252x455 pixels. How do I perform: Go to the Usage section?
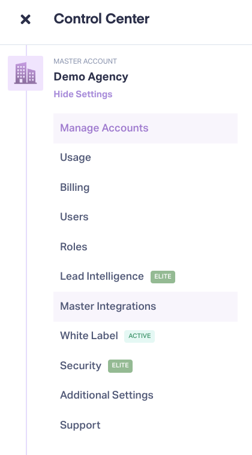(146, 157)
